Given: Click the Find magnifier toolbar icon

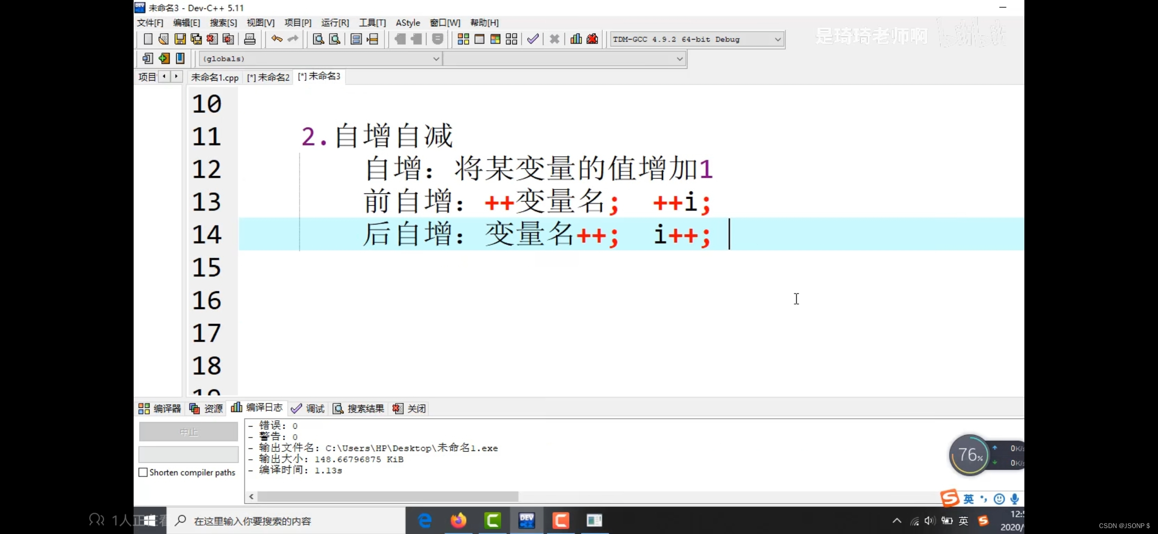Looking at the screenshot, I should 318,39.
